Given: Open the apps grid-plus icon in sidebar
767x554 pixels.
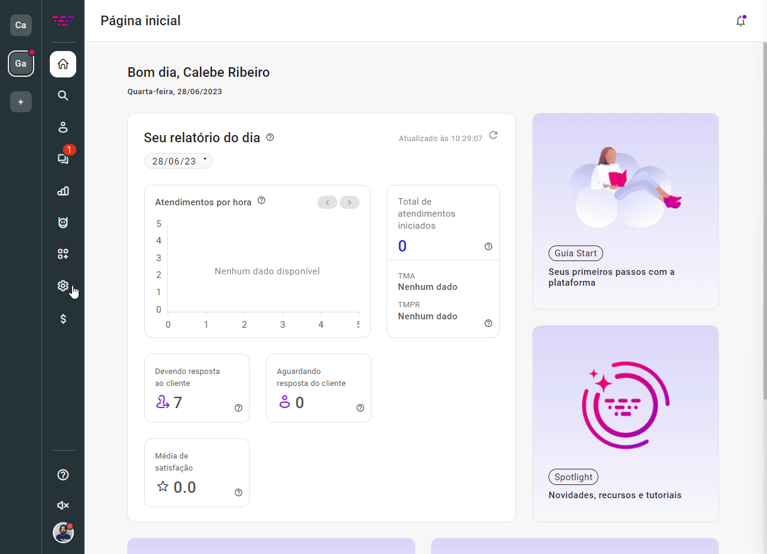Looking at the screenshot, I should 63,254.
